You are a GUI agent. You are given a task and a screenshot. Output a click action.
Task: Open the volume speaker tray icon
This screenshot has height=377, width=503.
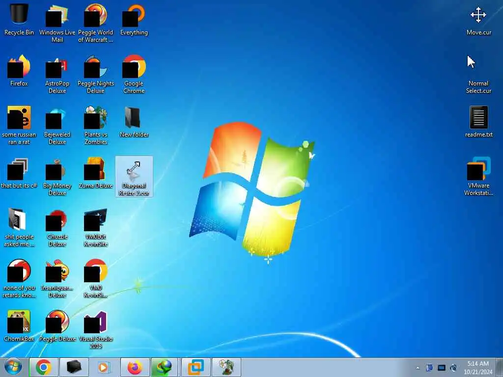point(453,368)
